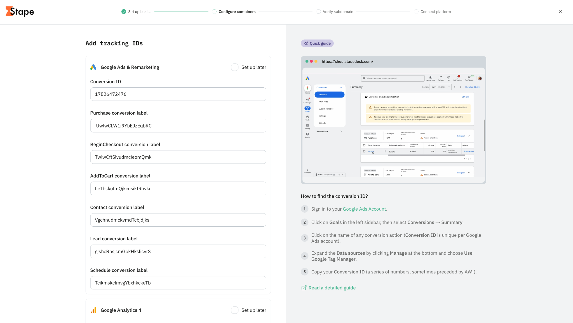573x323 pixels.
Task: Open the Jun 1 – 30 date dropdown in preview
Action: tap(441, 87)
